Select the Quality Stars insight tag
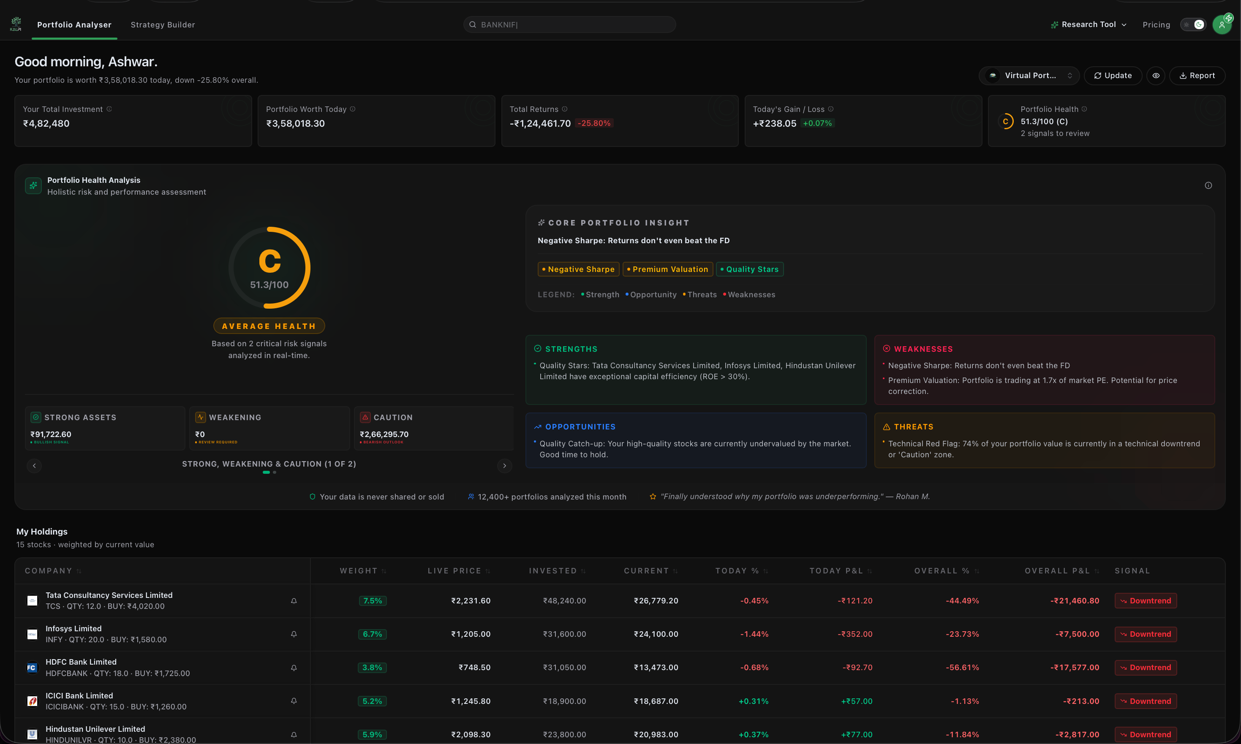The height and width of the screenshot is (744, 1241). click(750, 269)
